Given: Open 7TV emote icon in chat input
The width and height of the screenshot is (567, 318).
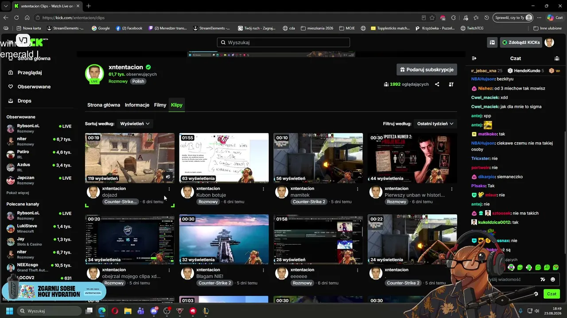Looking at the screenshot, I should [543, 280].
